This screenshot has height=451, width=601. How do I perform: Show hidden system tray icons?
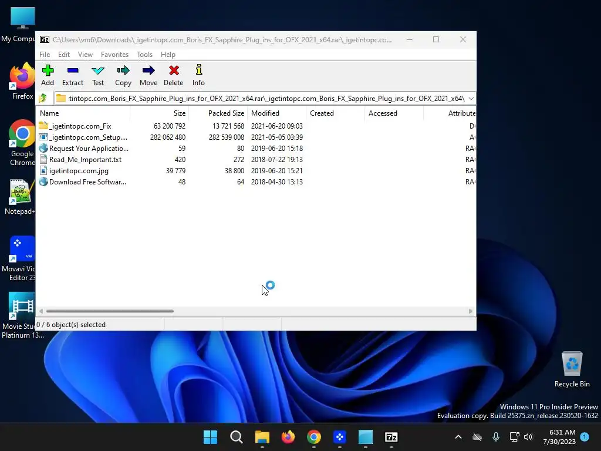coord(458,437)
